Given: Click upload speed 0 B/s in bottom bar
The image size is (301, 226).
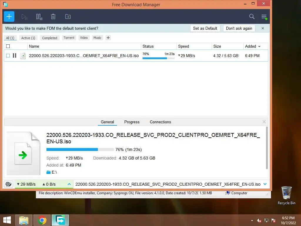Looking at the screenshot, I should pos(49,184).
